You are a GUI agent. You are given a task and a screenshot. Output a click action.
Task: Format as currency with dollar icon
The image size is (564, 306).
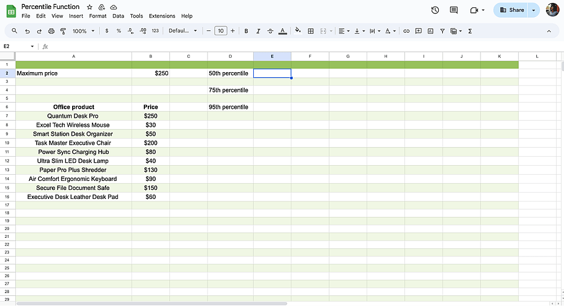pos(107,31)
